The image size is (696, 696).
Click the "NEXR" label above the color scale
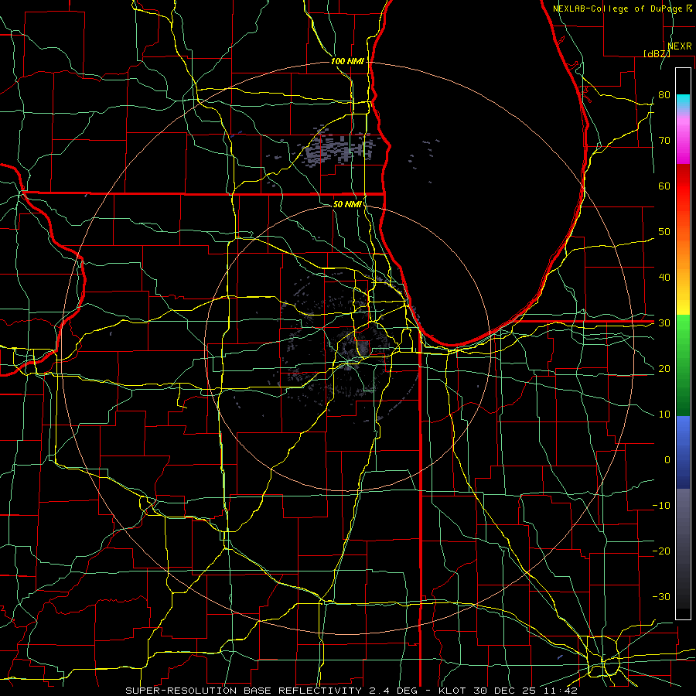pyautogui.click(x=679, y=46)
